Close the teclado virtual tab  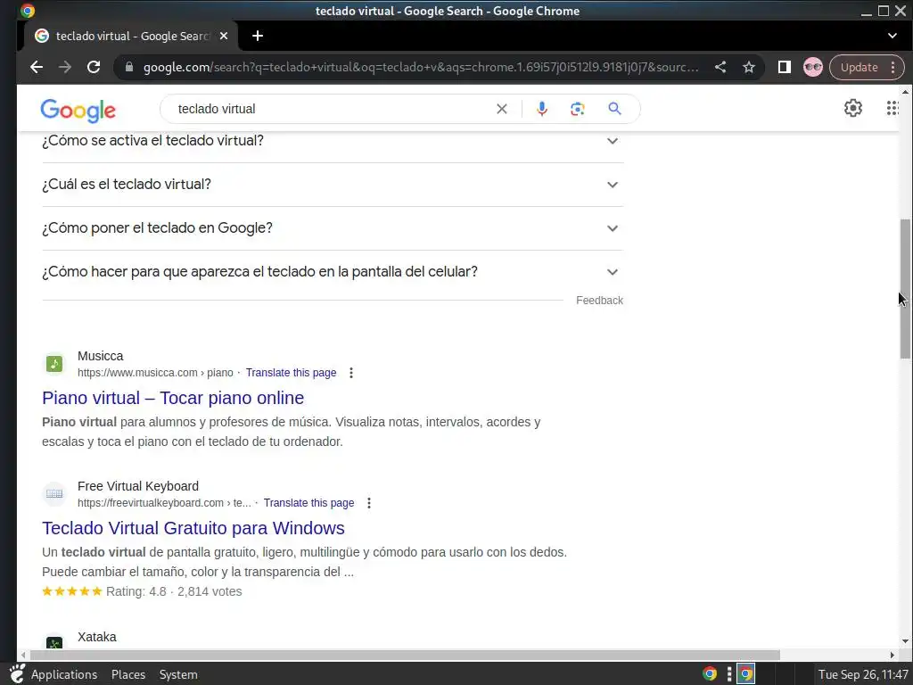(224, 36)
